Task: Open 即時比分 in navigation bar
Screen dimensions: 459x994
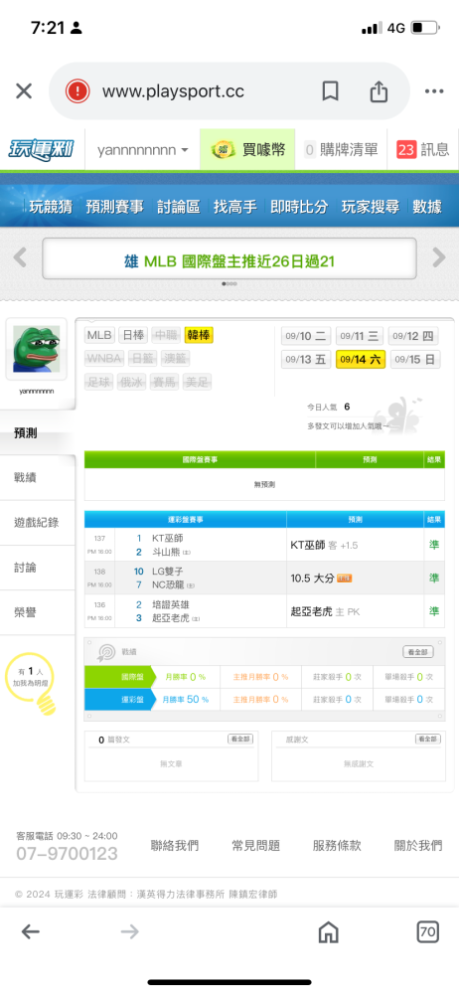Action: [x=299, y=206]
